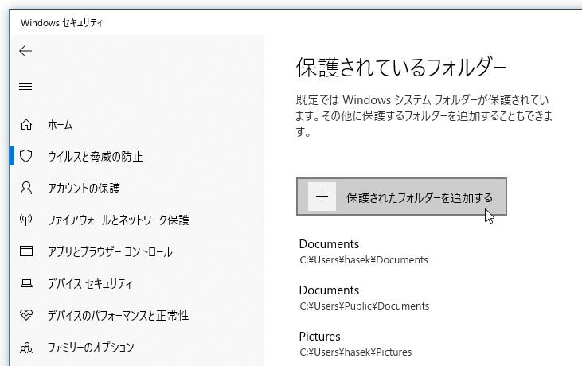This screenshot has height=366, width=582.
Task: Click the person icon for account protection
Action: coord(26,188)
